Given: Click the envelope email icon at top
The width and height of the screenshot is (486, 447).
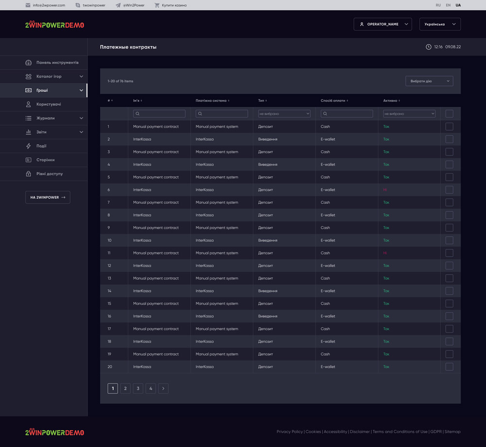Looking at the screenshot, I should click(x=28, y=5).
